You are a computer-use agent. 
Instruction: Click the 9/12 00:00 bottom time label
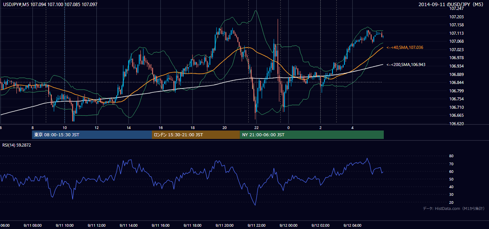click(289, 226)
